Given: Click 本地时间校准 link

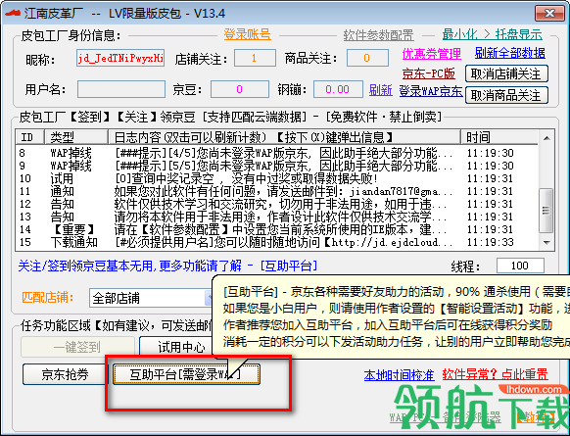Looking at the screenshot, I should (x=400, y=375).
